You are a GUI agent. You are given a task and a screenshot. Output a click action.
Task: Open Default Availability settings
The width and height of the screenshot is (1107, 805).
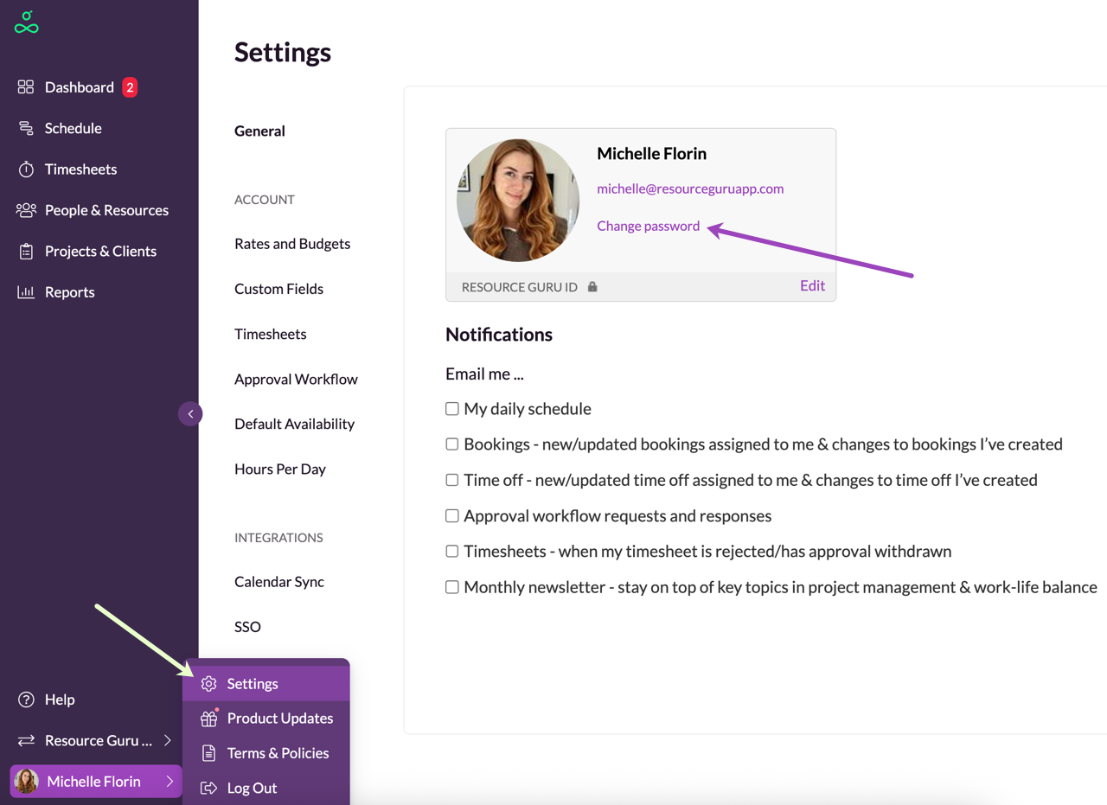point(295,424)
